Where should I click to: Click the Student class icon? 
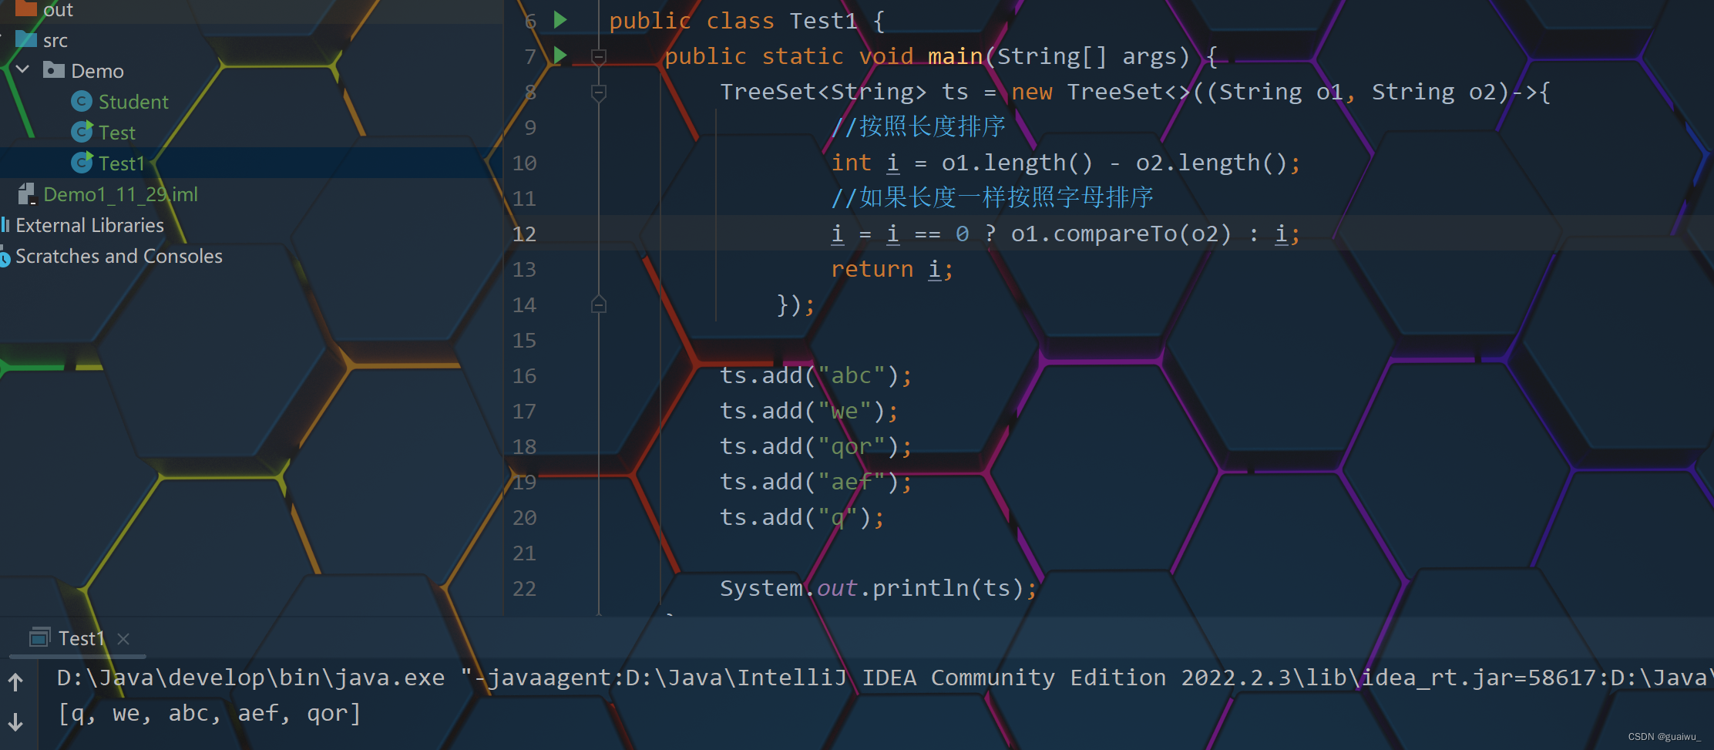tap(81, 101)
